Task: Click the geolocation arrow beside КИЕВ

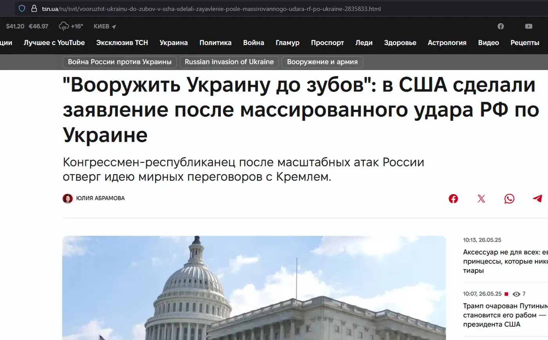Action: (x=114, y=26)
